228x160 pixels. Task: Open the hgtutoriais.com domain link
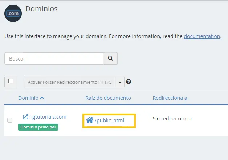48,117
